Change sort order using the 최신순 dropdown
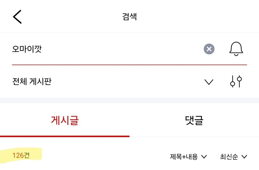Image resolution: width=259 pixels, height=170 pixels. (229, 157)
